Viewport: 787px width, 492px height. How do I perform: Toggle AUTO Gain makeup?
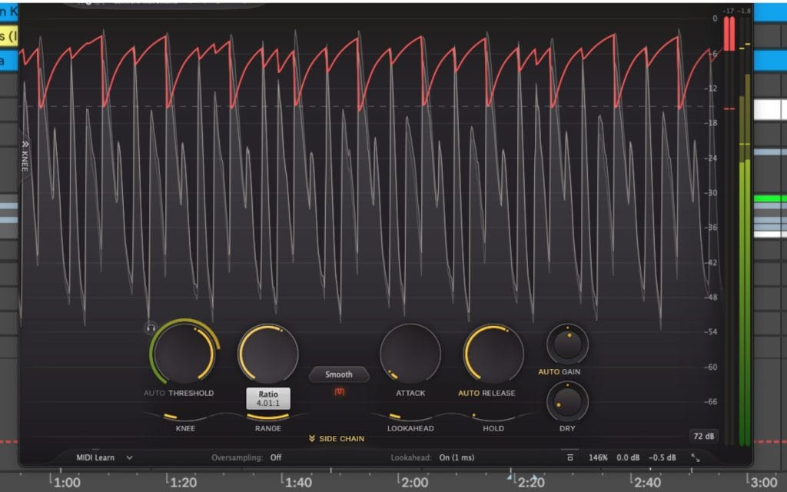click(x=548, y=372)
